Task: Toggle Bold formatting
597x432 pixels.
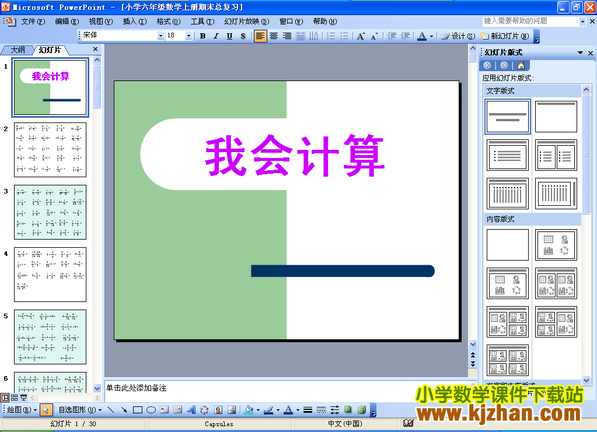Action: click(x=203, y=36)
